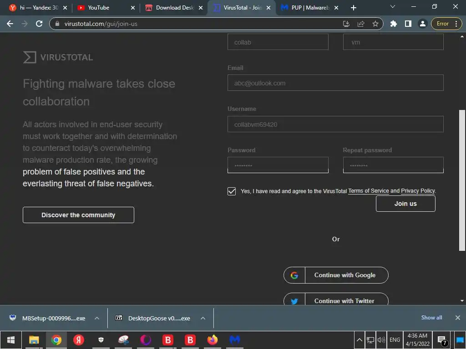Click the first name field with collab
This screenshot has height=349, width=466.
278,42
